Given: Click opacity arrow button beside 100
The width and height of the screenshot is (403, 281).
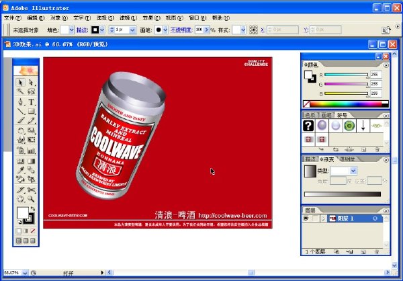Looking at the screenshot, I should point(207,30).
